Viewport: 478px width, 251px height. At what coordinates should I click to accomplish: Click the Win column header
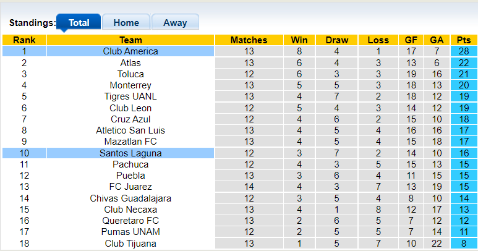pos(299,40)
